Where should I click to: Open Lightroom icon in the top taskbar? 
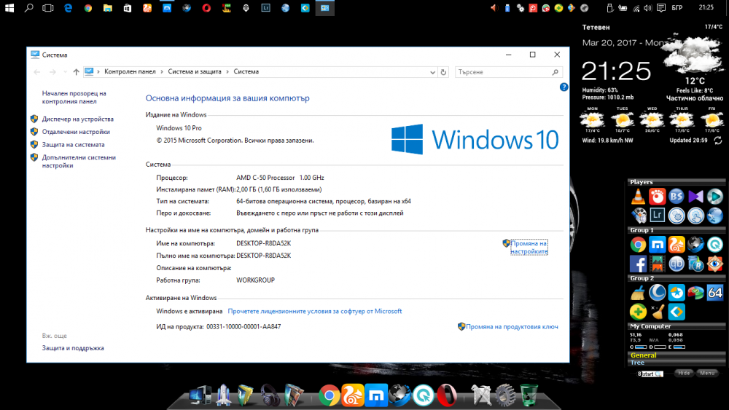pos(265,8)
